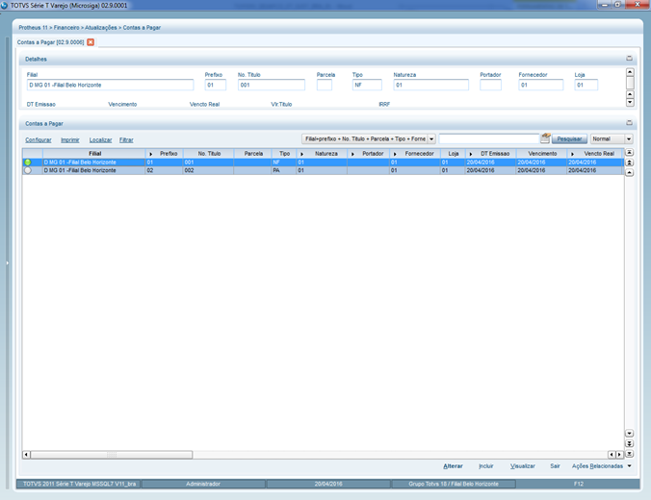Screen dimensions: 651x500
Task: Click the TOTVS application icon in title bar
Action: [5, 6]
